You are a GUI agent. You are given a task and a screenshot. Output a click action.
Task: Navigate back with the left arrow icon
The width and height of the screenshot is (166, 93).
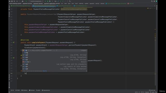[17, 1]
